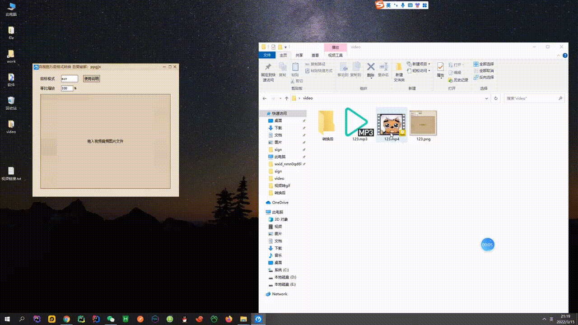Click the up-directory arrow in navigation bar
Image resolution: width=578 pixels, height=325 pixels.
[x=286, y=98]
